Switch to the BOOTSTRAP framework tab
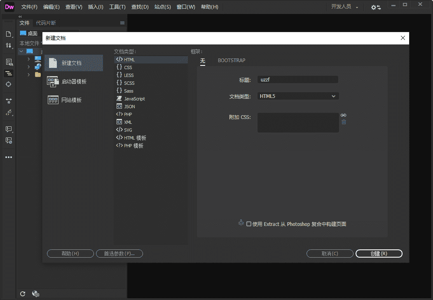 [x=231, y=60]
